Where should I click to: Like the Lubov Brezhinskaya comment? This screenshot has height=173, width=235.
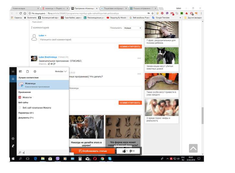coord(49,64)
